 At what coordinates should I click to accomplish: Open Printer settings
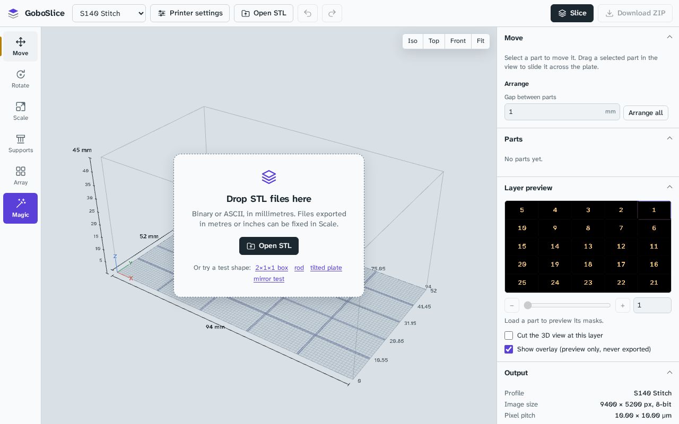click(190, 13)
